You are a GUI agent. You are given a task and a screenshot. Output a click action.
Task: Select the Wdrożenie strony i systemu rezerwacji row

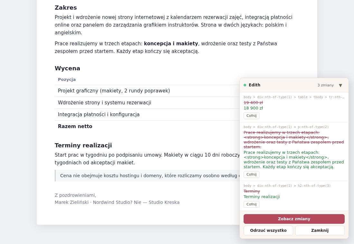coord(147,103)
